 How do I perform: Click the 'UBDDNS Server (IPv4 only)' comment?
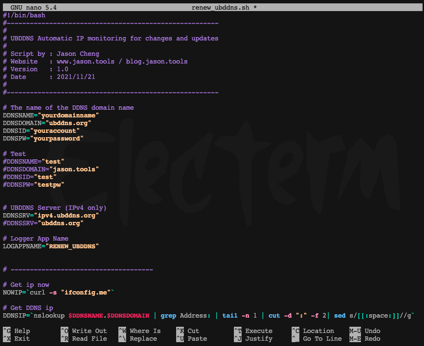(x=55, y=208)
